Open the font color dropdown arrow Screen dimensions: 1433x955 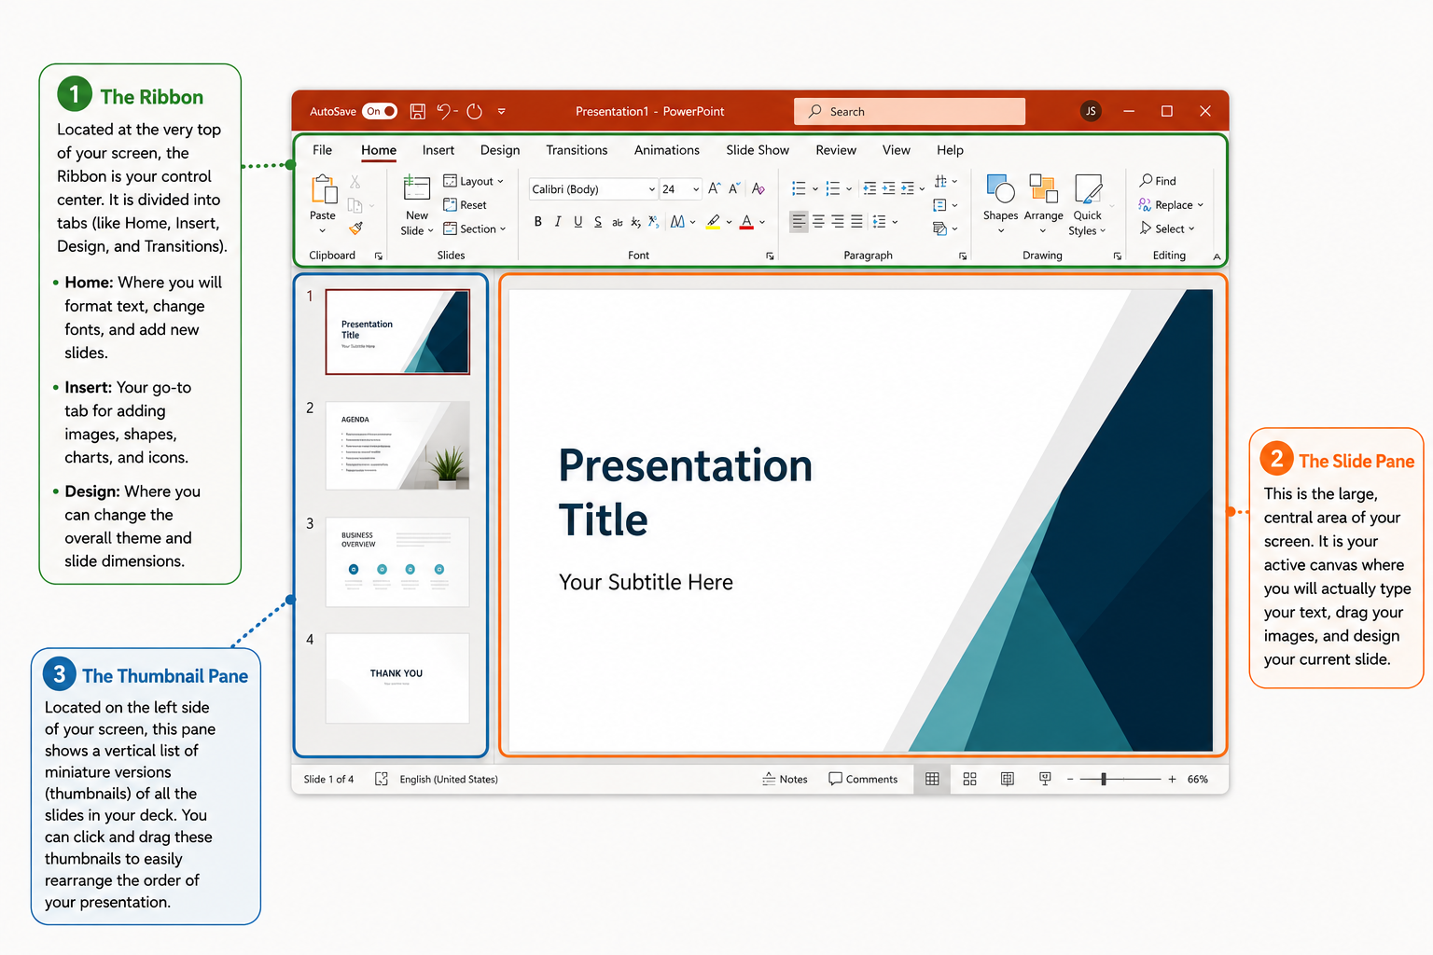(x=762, y=222)
